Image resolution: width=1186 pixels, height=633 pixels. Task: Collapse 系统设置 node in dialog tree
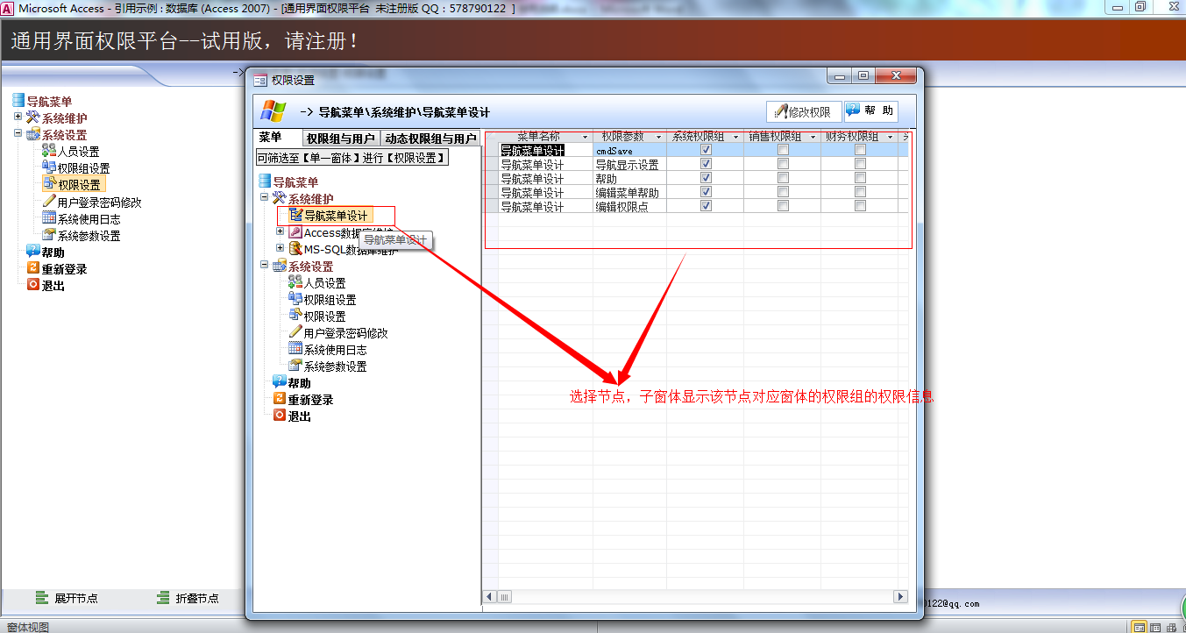point(264,265)
